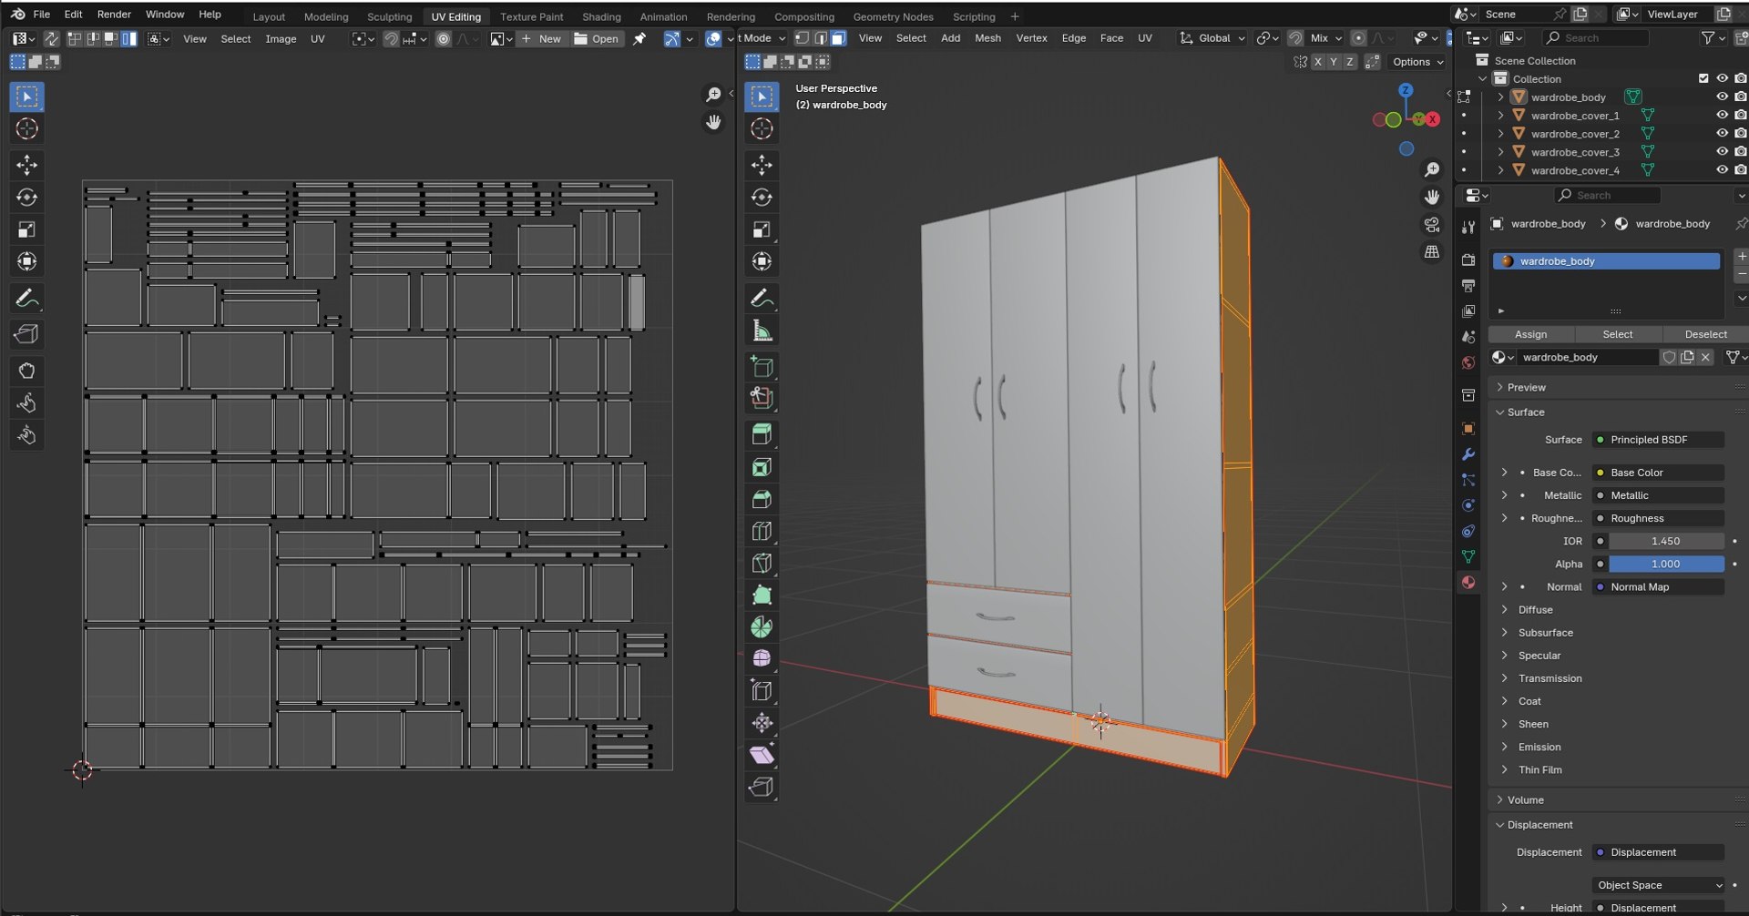Image resolution: width=1749 pixels, height=916 pixels.
Task: Activate the Pinch tool in the UV editor
Action: click(x=26, y=435)
